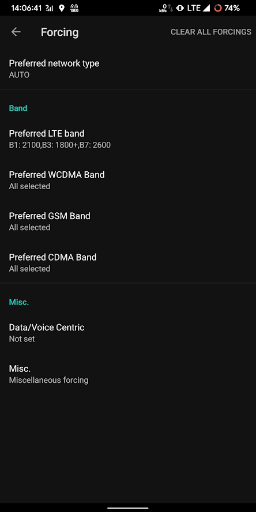
Task: Open Preferred CDMA Band selection
Action: [128, 262]
